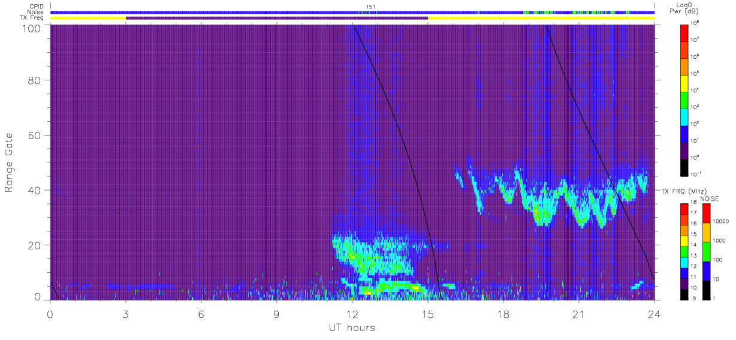
Task: Click the red segment of Lag0 Pwr colorbar
Action: coord(685,32)
